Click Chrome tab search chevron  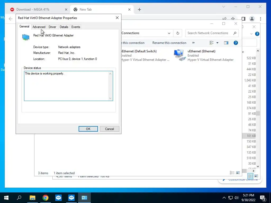pos(223,7)
